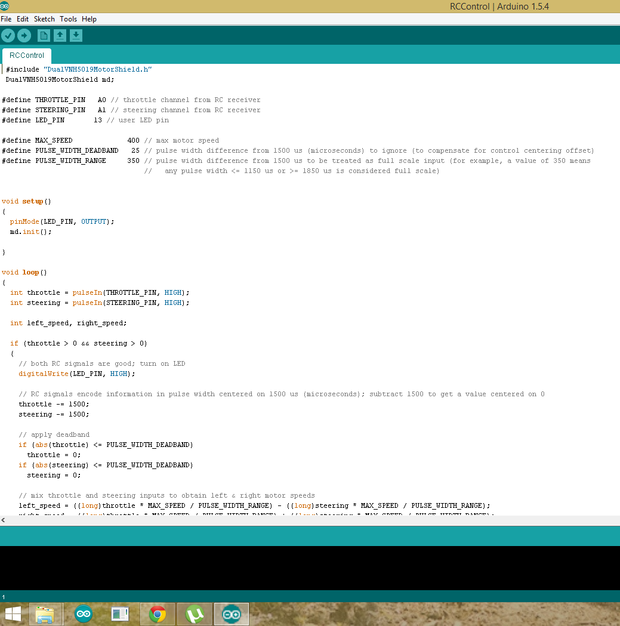
Task: Click if (abs(steering) <= PULSE_WIDTH_DEADBAND) line
Action: [x=106, y=465]
